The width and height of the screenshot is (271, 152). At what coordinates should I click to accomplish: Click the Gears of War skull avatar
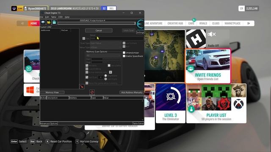click(x=224, y=104)
